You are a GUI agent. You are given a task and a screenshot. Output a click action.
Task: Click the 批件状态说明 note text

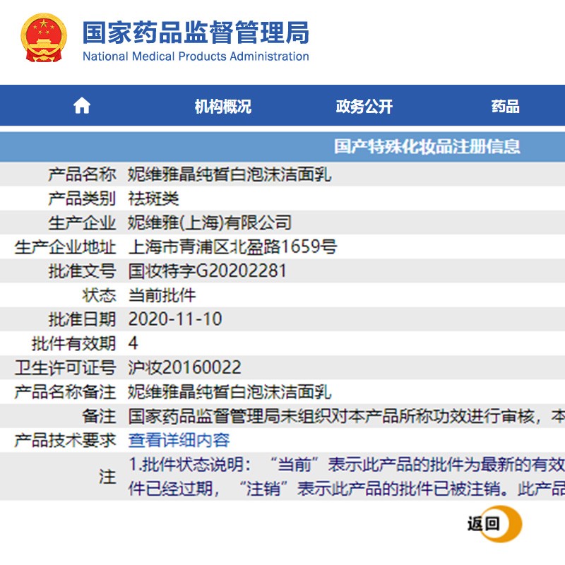click(x=346, y=476)
